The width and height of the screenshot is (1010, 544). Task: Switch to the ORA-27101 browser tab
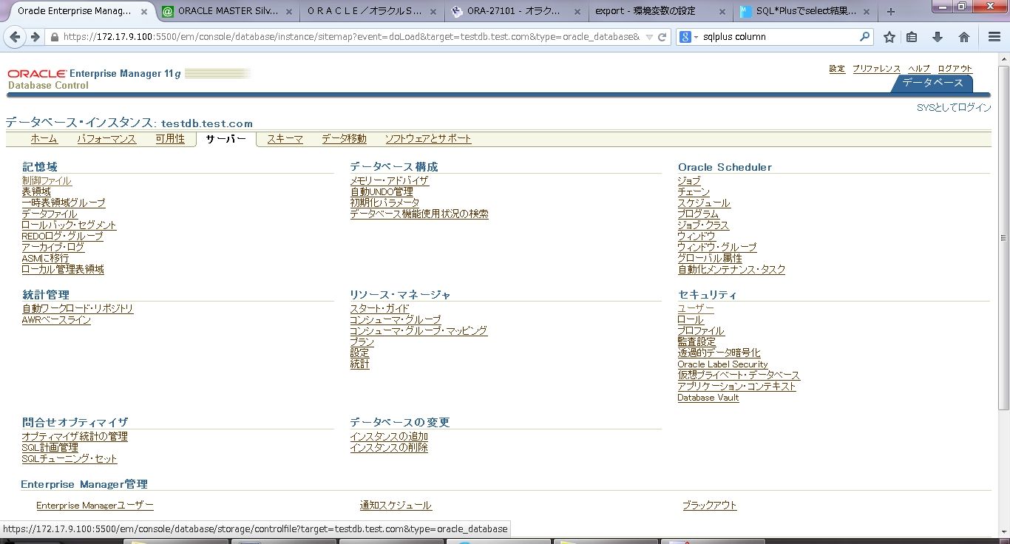click(x=515, y=12)
